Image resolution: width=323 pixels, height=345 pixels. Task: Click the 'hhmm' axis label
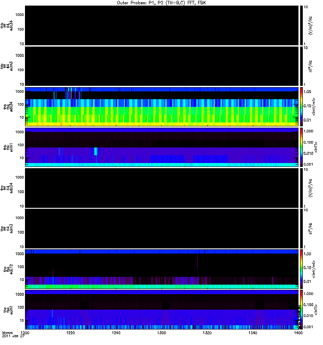tap(7, 332)
